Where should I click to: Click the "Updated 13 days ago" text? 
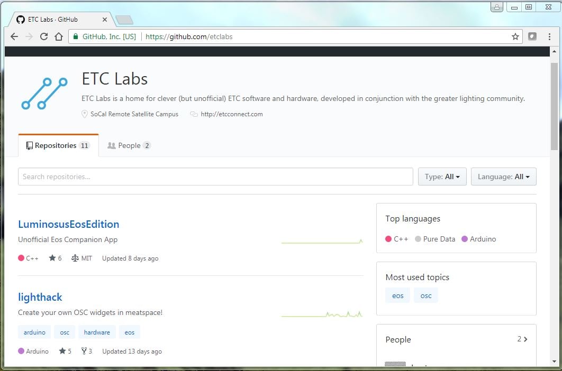click(x=132, y=351)
